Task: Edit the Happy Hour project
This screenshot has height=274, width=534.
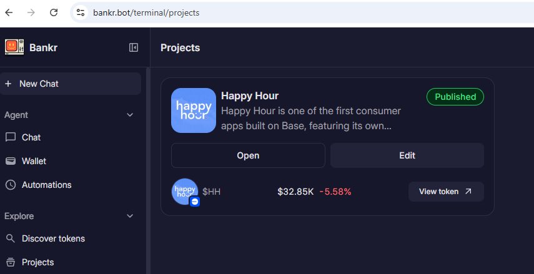Action: click(407, 155)
